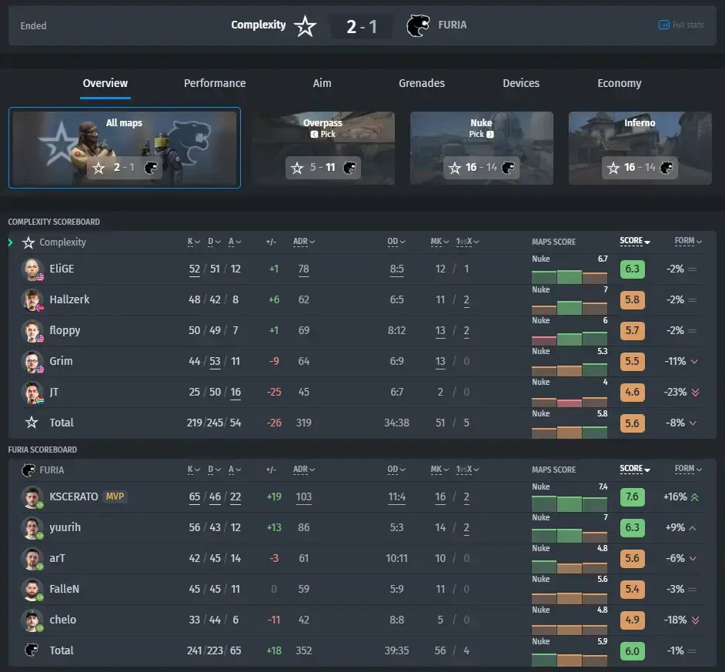Click KSCERATO's maps score bar chart
This screenshot has width=725, height=672.
pyautogui.click(x=570, y=503)
